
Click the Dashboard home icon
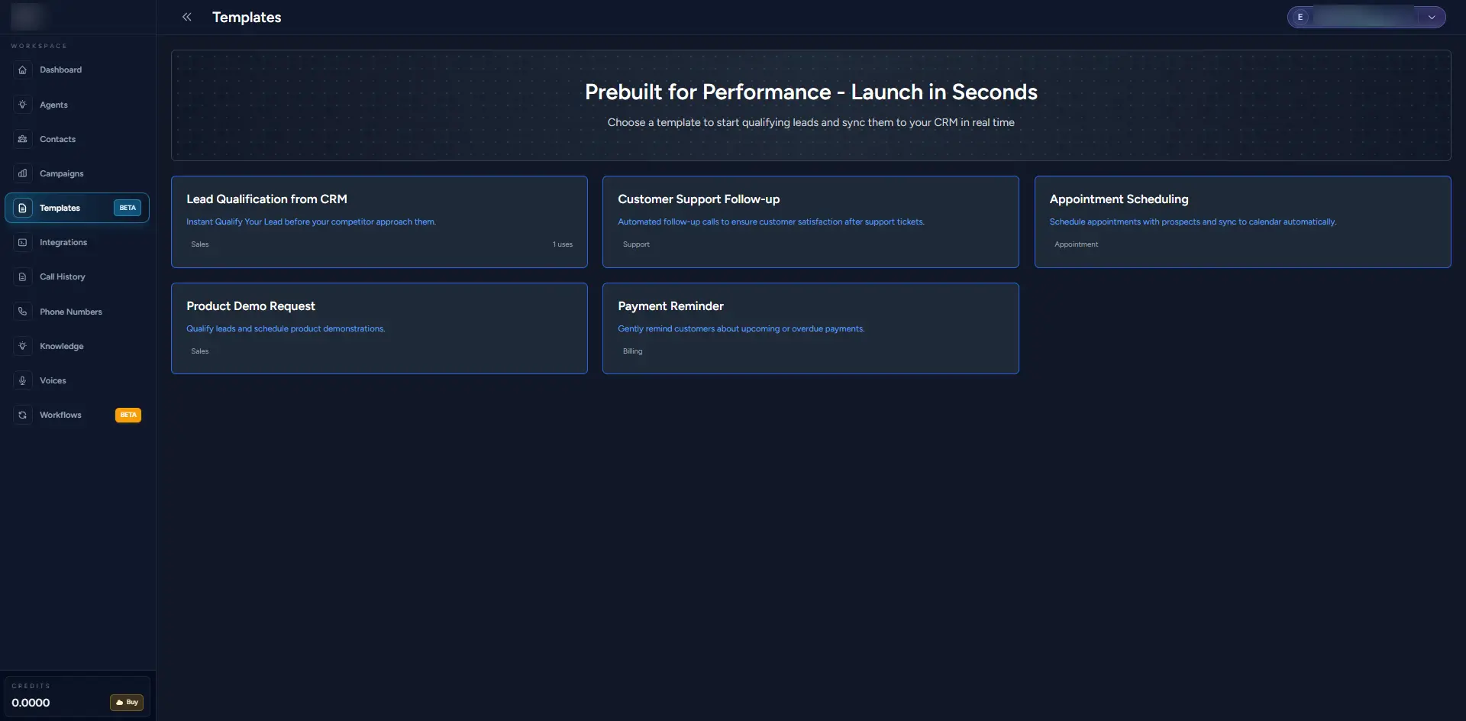[23, 70]
